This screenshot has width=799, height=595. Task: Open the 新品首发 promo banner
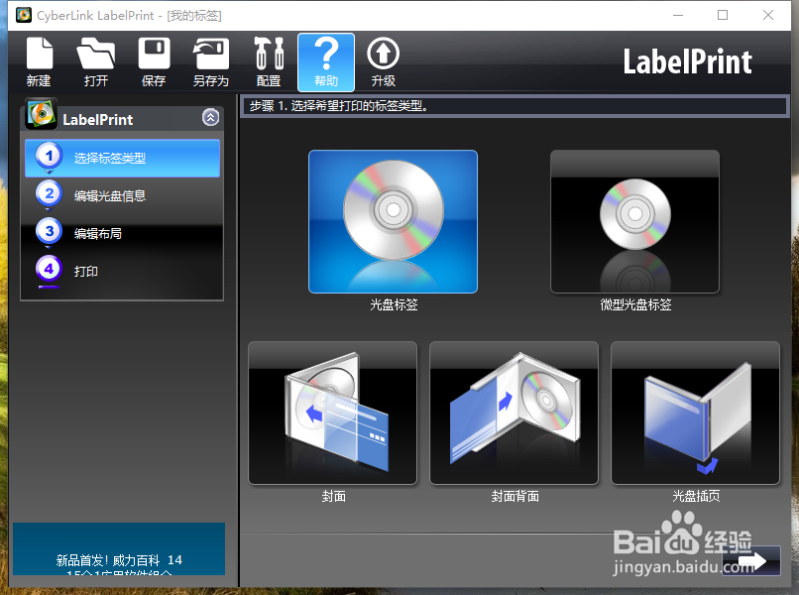tap(119, 549)
